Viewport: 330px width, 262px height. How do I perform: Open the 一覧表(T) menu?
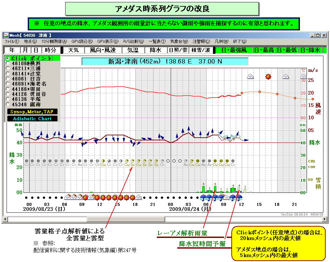pos(157,41)
